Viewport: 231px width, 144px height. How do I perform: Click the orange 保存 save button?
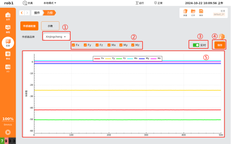pos(220,45)
